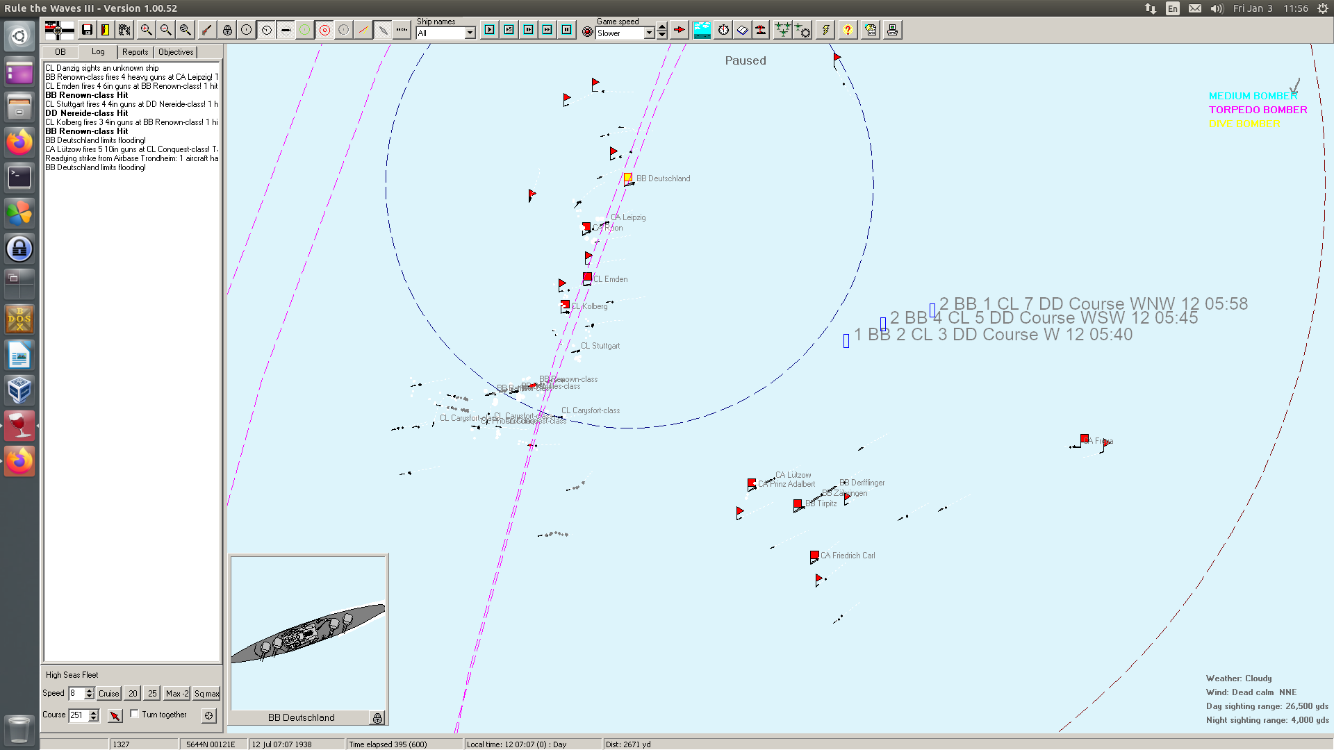
Task: Click the BB Deutschland ship thumbnail
Action: pyautogui.click(x=308, y=633)
